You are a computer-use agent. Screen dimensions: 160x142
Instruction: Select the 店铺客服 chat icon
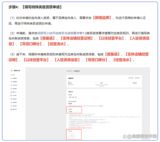click(x=11, y=103)
